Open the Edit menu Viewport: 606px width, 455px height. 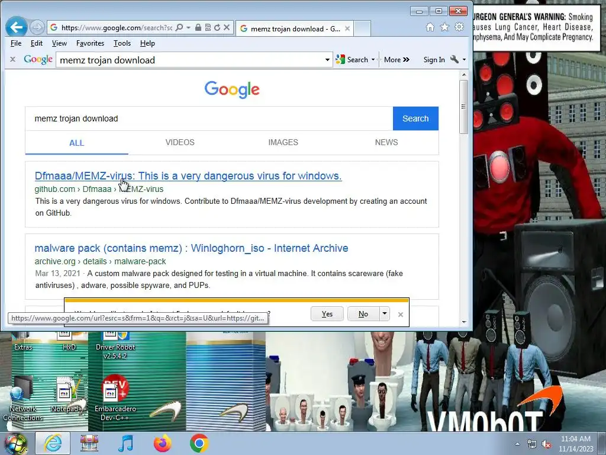point(36,43)
